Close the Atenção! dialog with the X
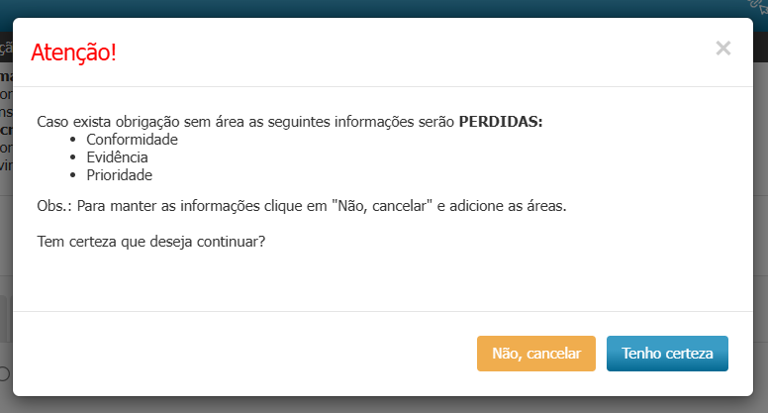The image size is (768, 413). click(723, 48)
